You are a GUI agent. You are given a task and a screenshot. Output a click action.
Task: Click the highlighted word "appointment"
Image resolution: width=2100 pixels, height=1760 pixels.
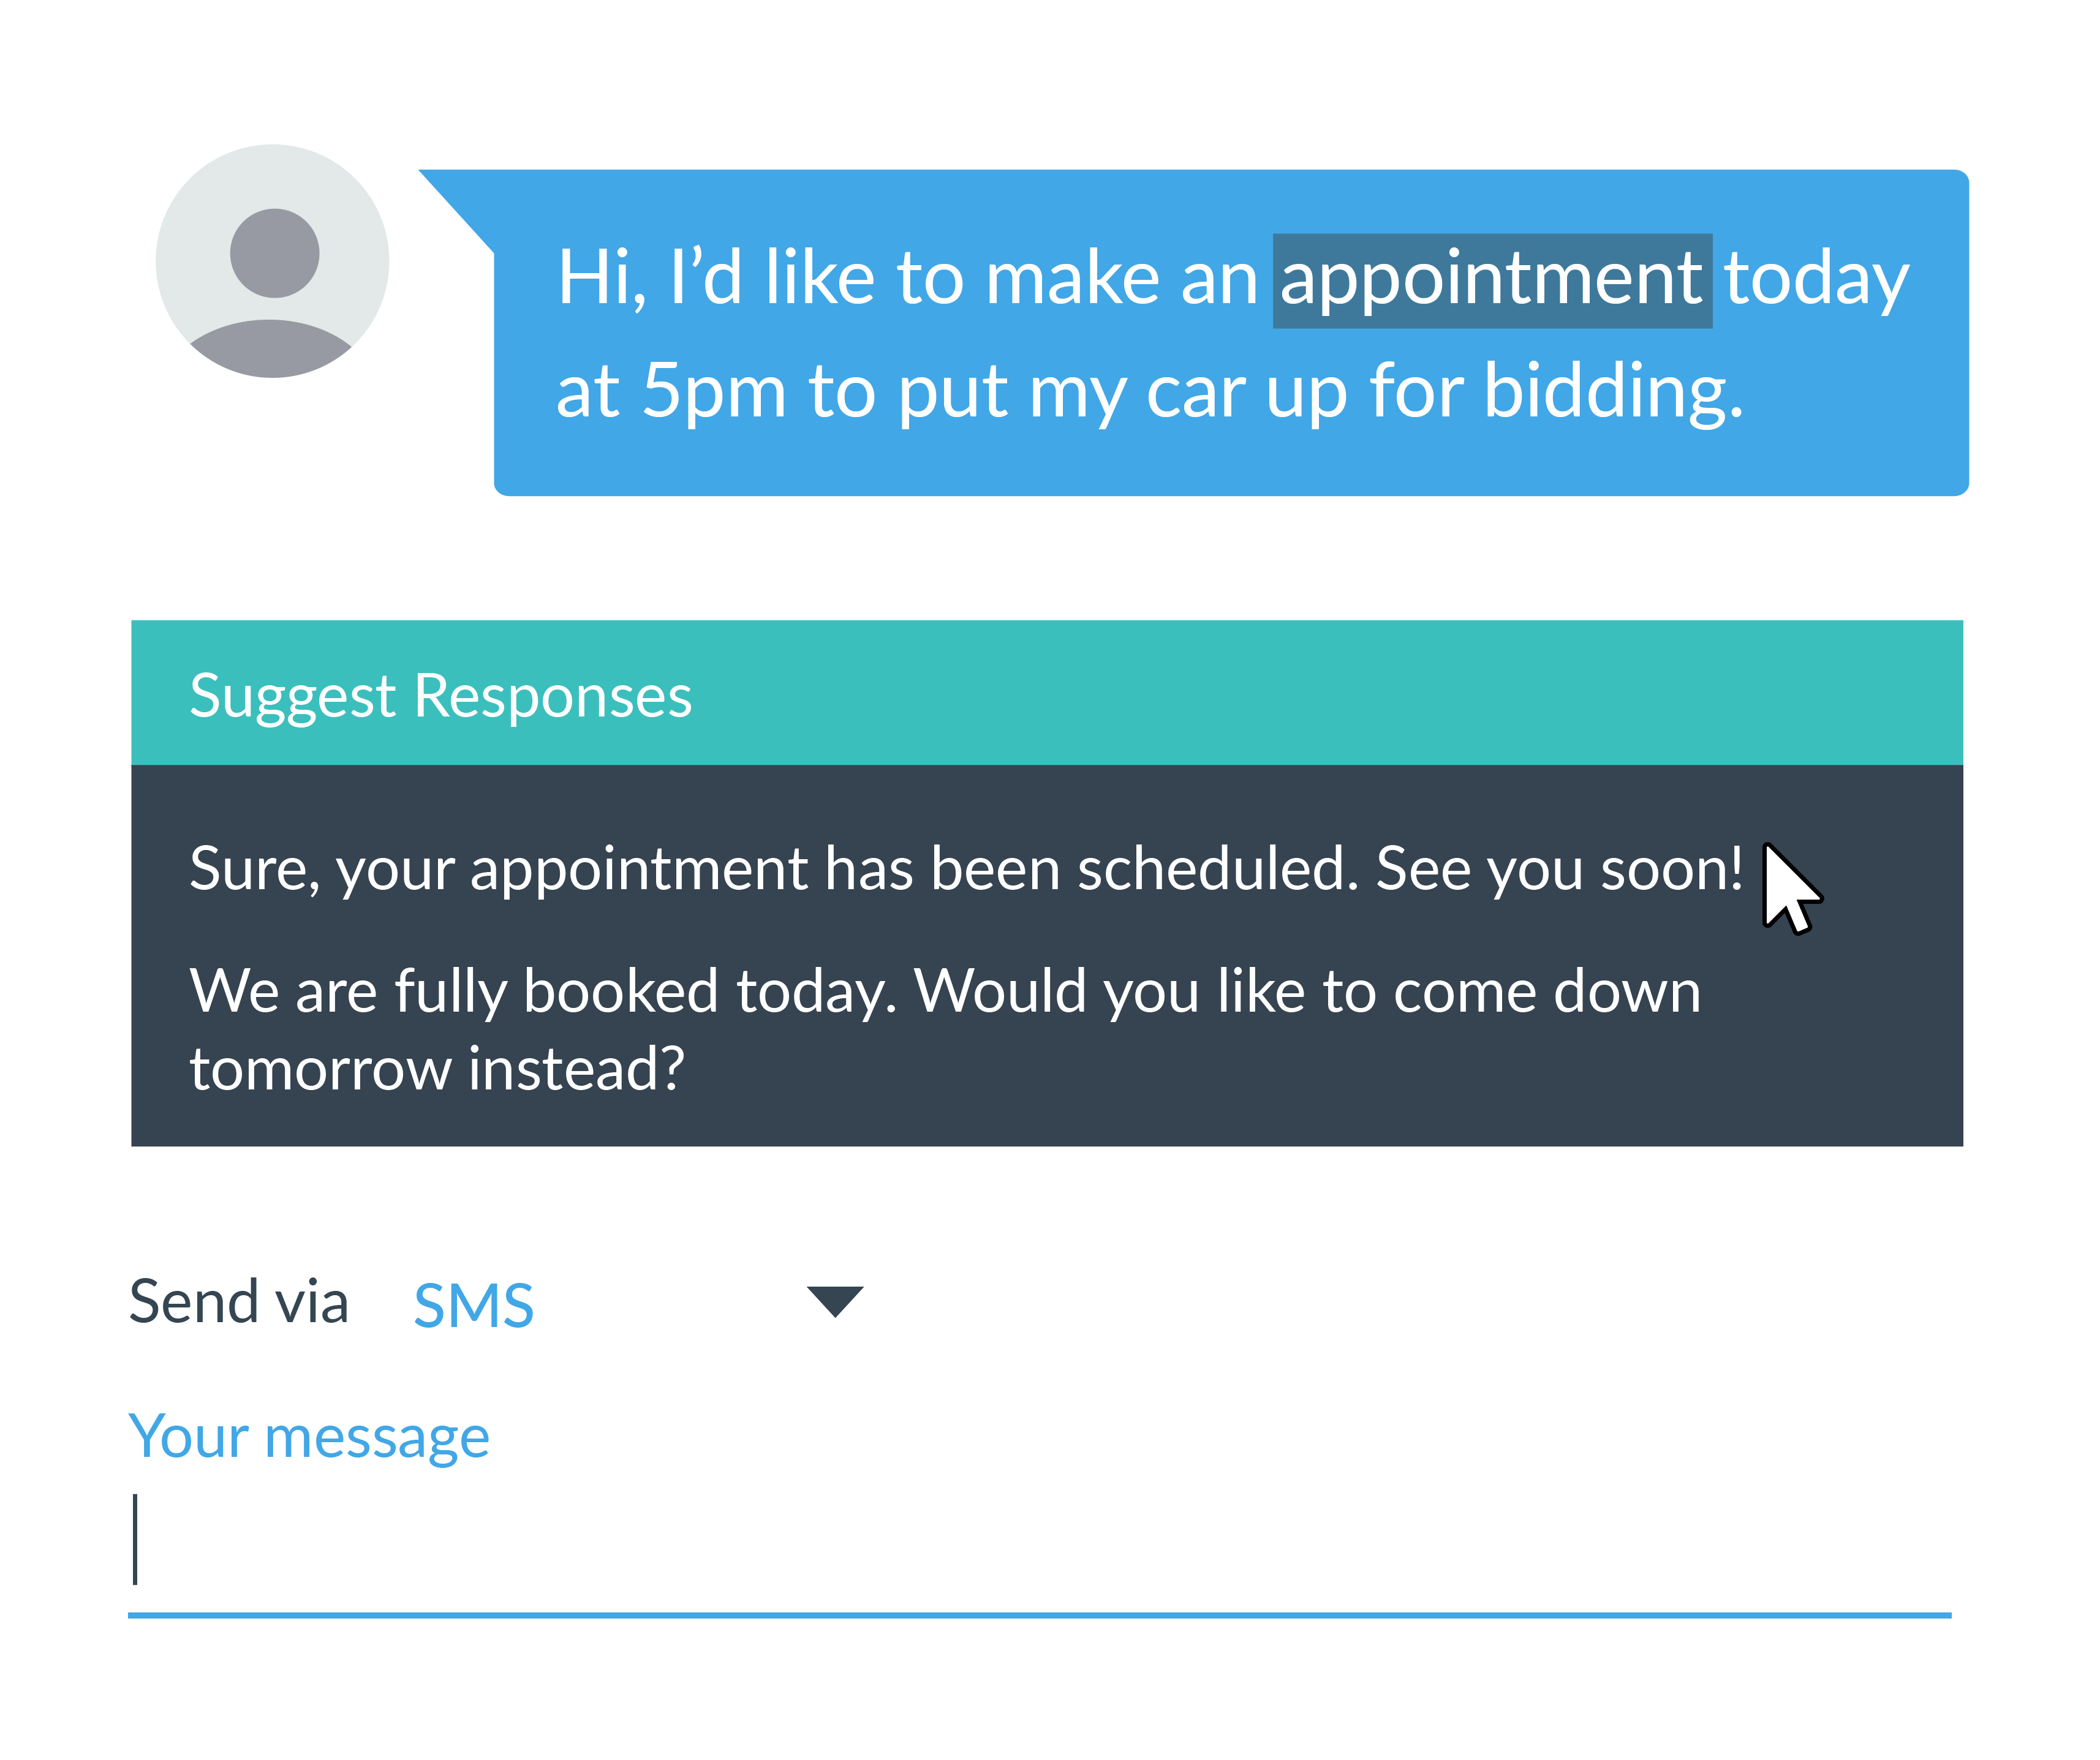(x=1492, y=281)
